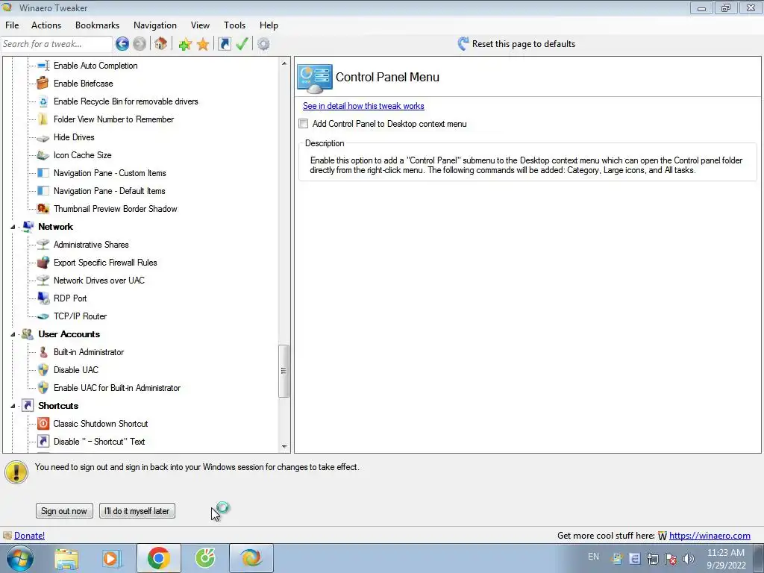Open Windows Explorer folder in taskbar
Screen dimensions: 764x573
[x=66, y=558]
